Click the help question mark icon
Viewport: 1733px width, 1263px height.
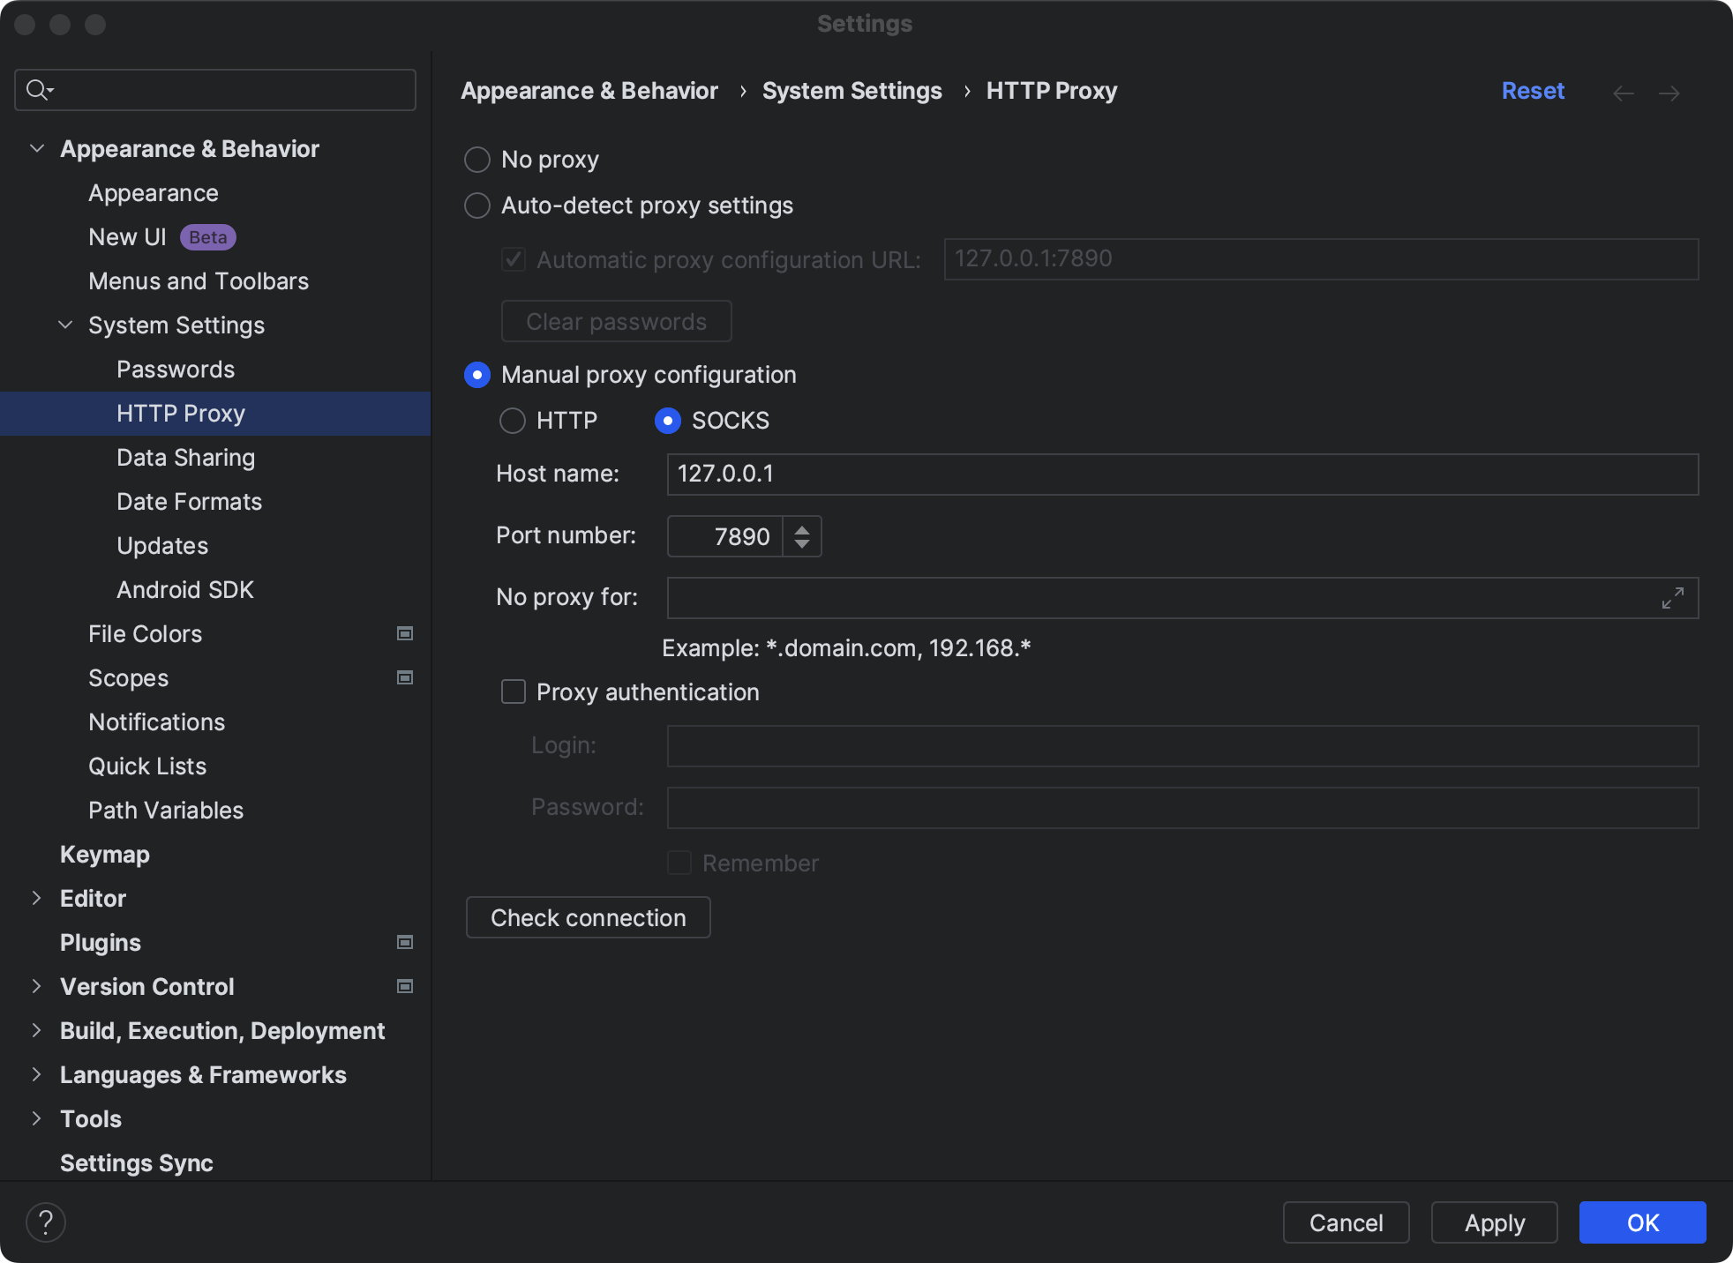coord(46,1222)
